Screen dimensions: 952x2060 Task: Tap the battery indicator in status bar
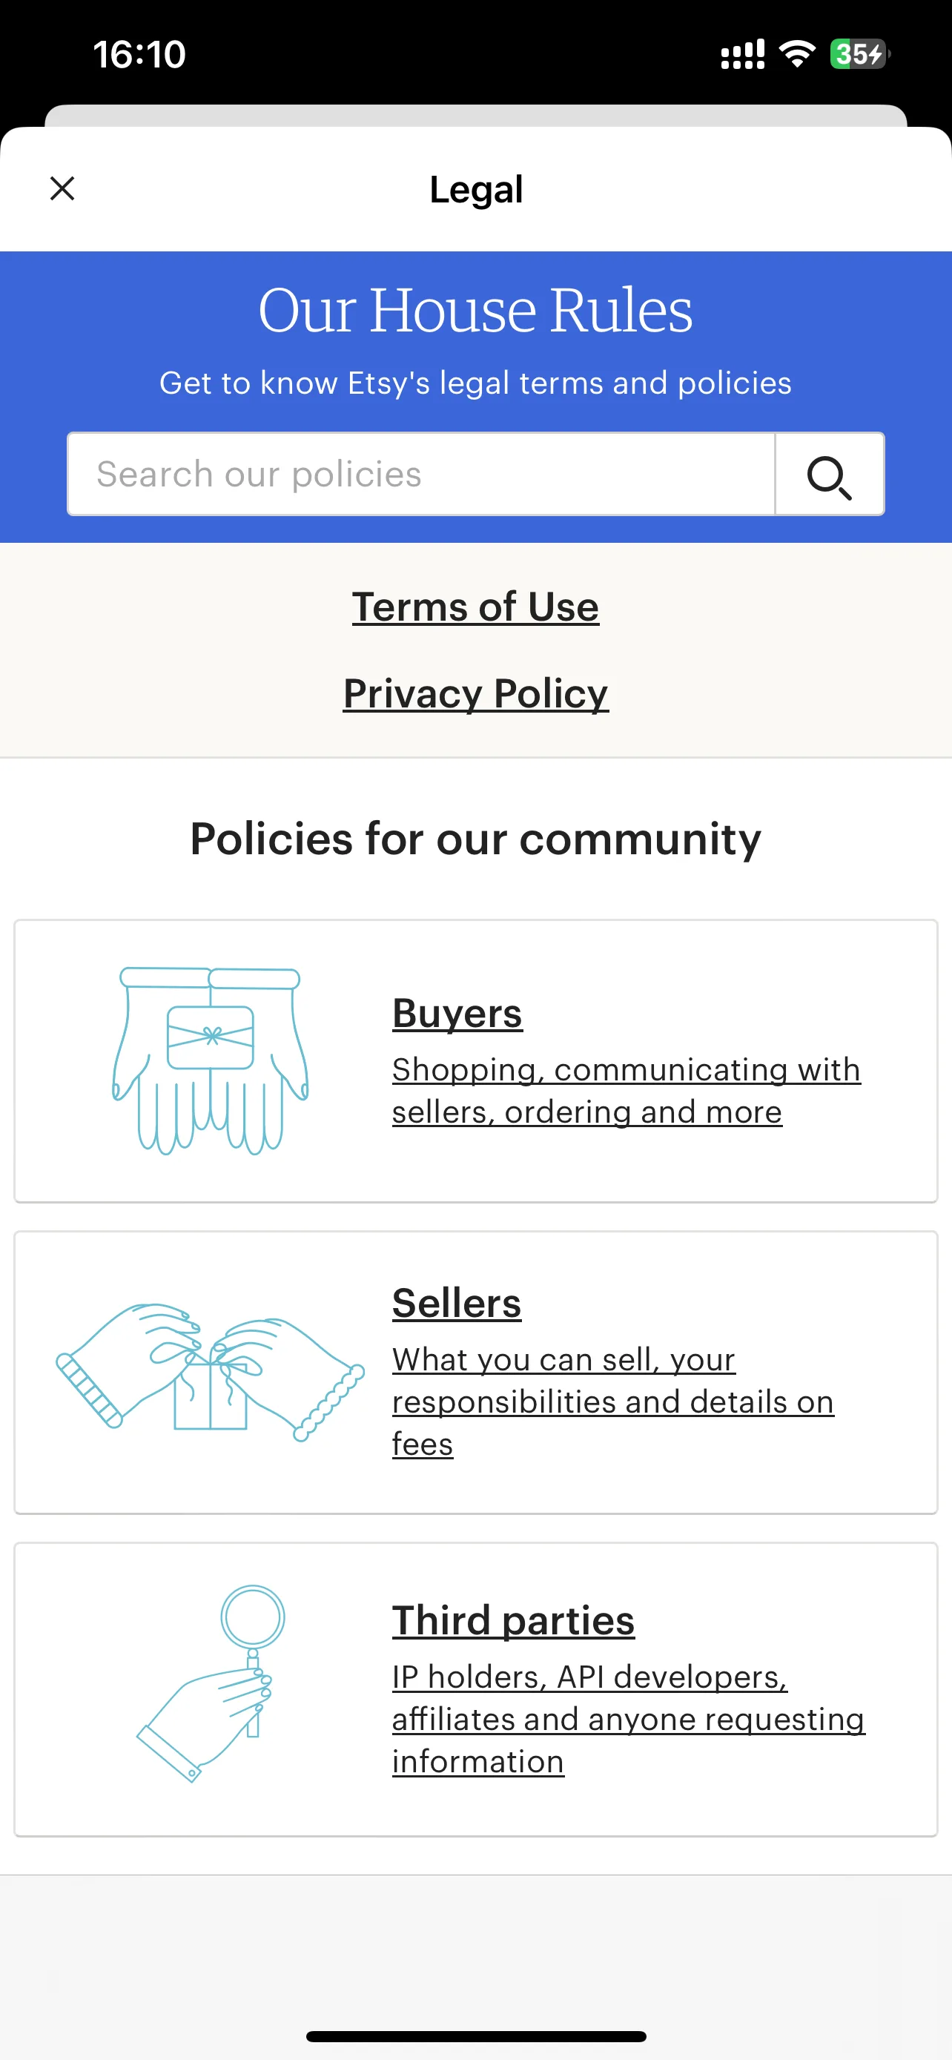click(x=859, y=54)
